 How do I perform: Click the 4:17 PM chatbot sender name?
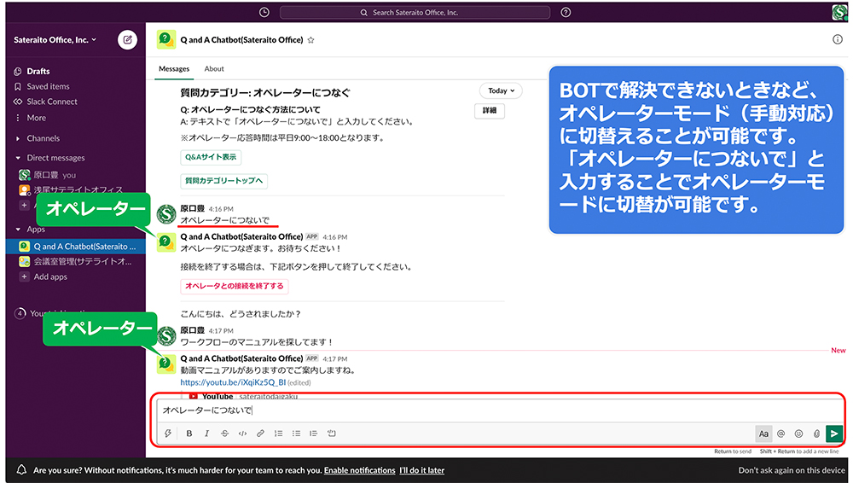coord(241,358)
